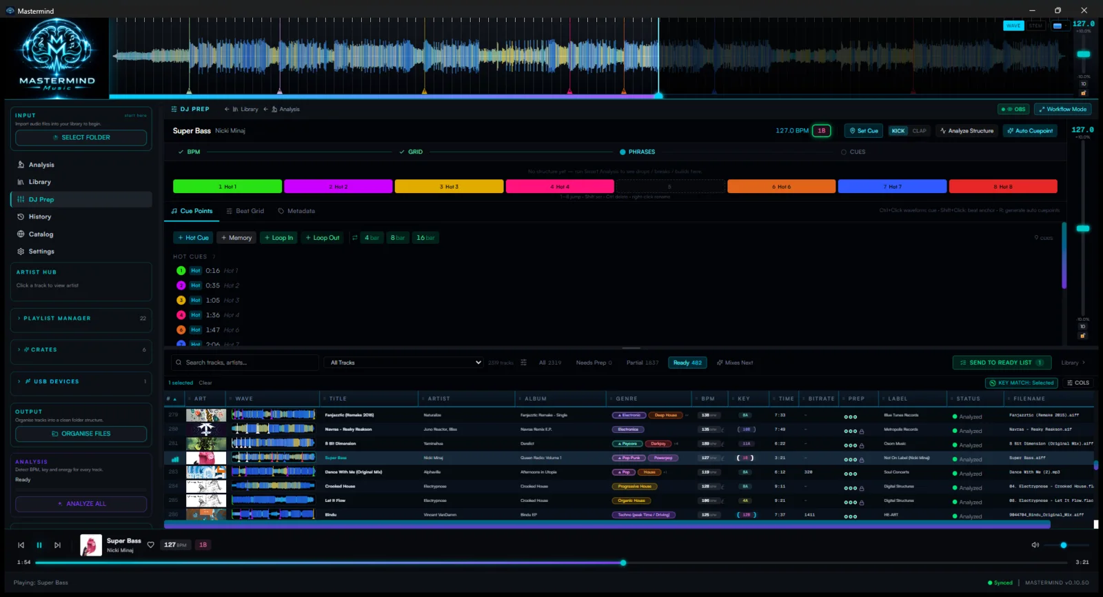Toggle the OBS overlay indicator

coord(1013,109)
